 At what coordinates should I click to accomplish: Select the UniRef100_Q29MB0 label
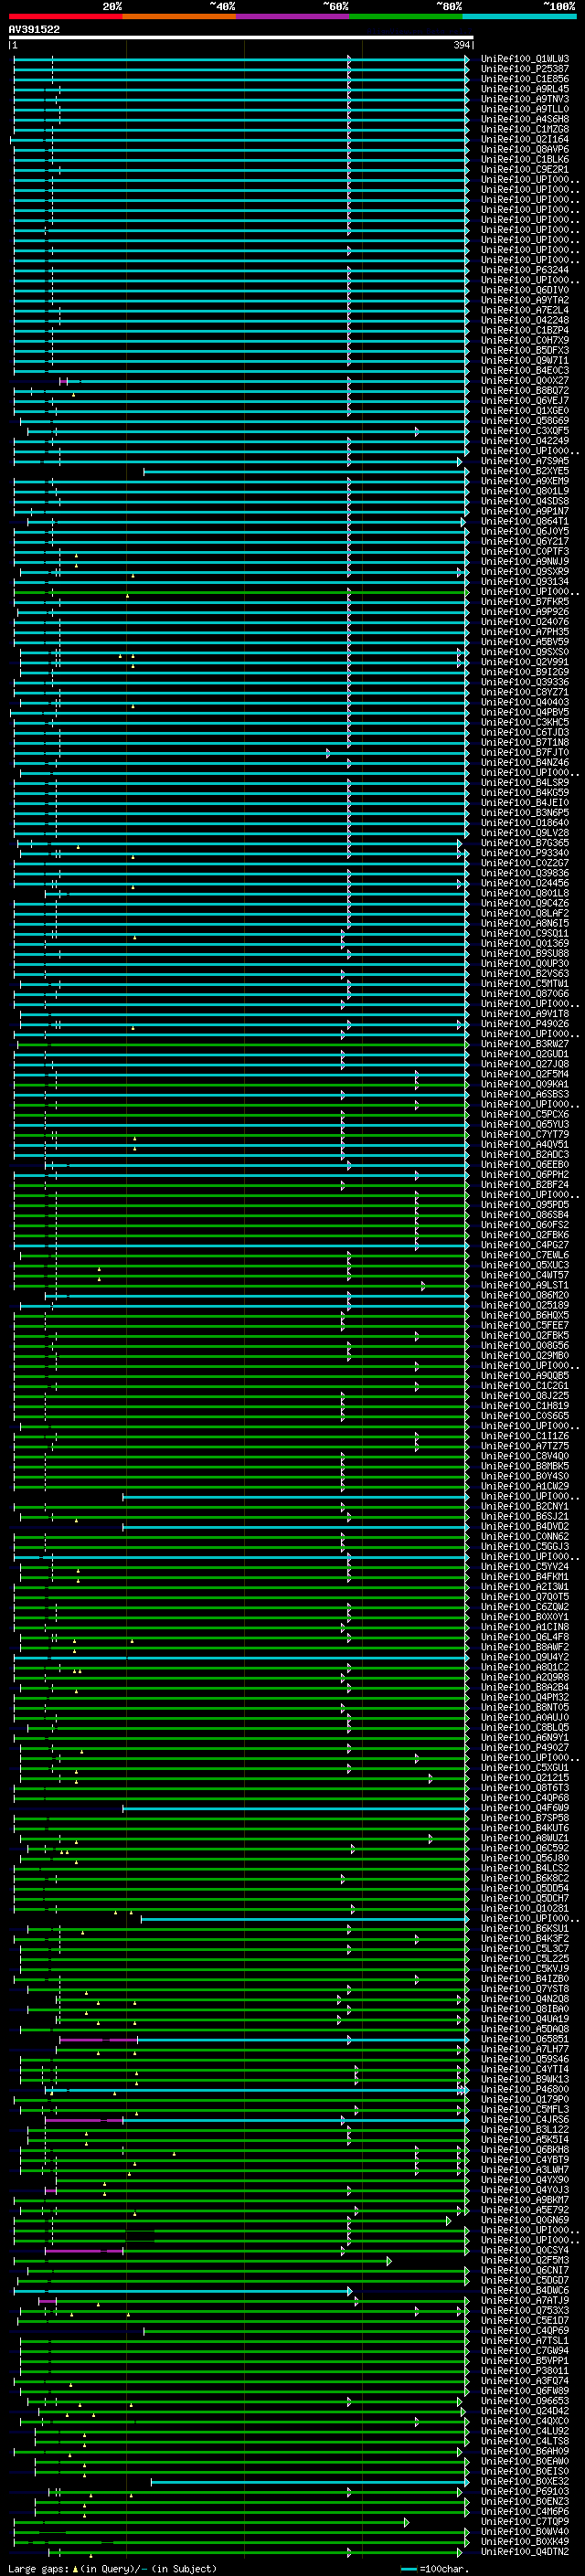pos(525,1355)
